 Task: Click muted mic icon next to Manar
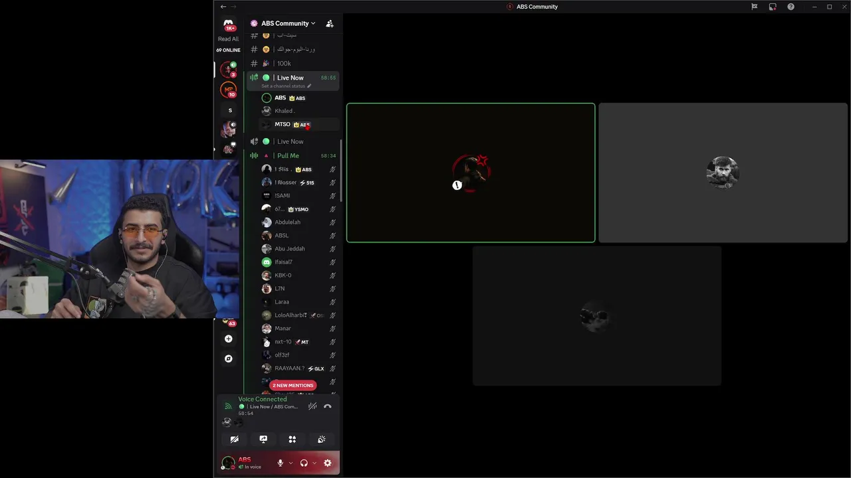pyautogui.click(x=332, y=329)
